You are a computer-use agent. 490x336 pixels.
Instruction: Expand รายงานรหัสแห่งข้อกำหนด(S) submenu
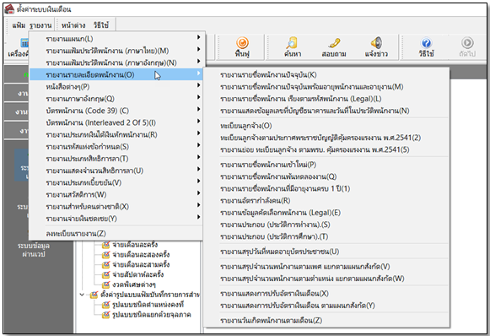coord(116,146)
